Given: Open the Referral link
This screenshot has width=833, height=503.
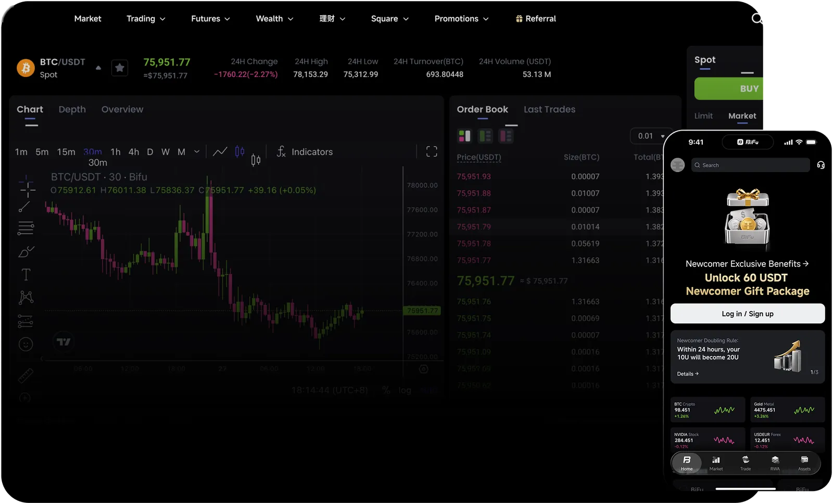Looking at the screenshot, I should tap(536, 19).
